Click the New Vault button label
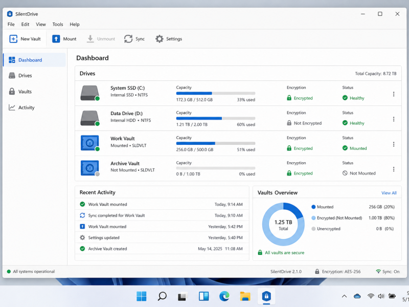This screenshot has width=409, height=307. click(x=31, y=39)
